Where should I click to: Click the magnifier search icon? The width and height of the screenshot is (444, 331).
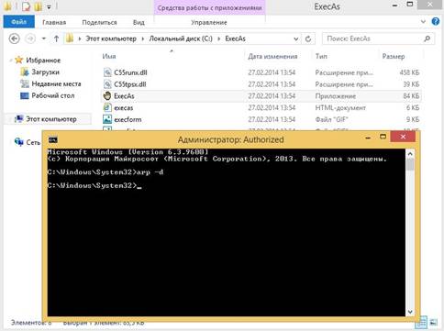coord(427,39)
